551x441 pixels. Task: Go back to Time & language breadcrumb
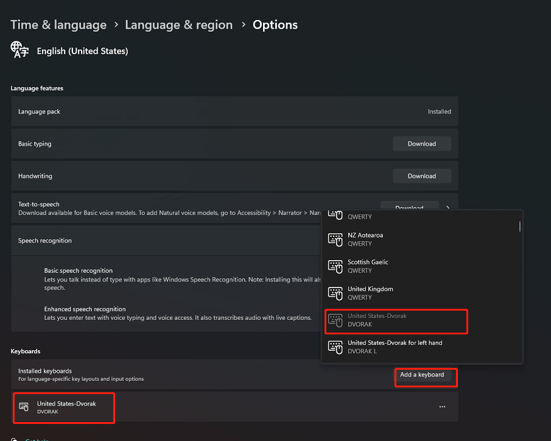58,24
